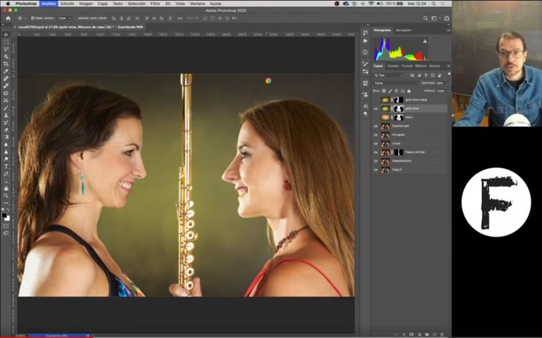
Task: Open the Archivo menu
Action: [49, 4]
